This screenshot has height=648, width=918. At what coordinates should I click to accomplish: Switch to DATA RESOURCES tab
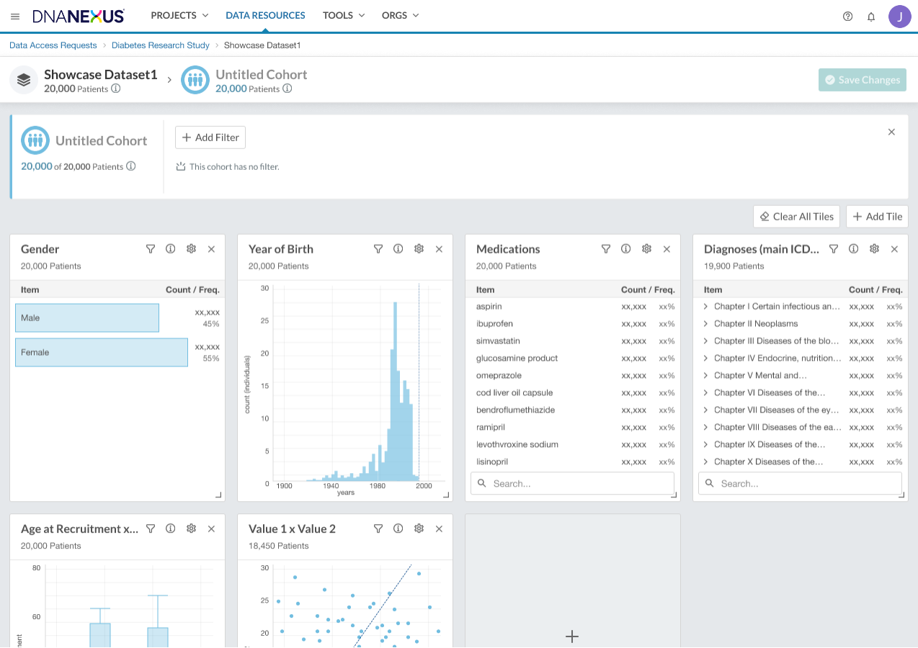point(265,15)
